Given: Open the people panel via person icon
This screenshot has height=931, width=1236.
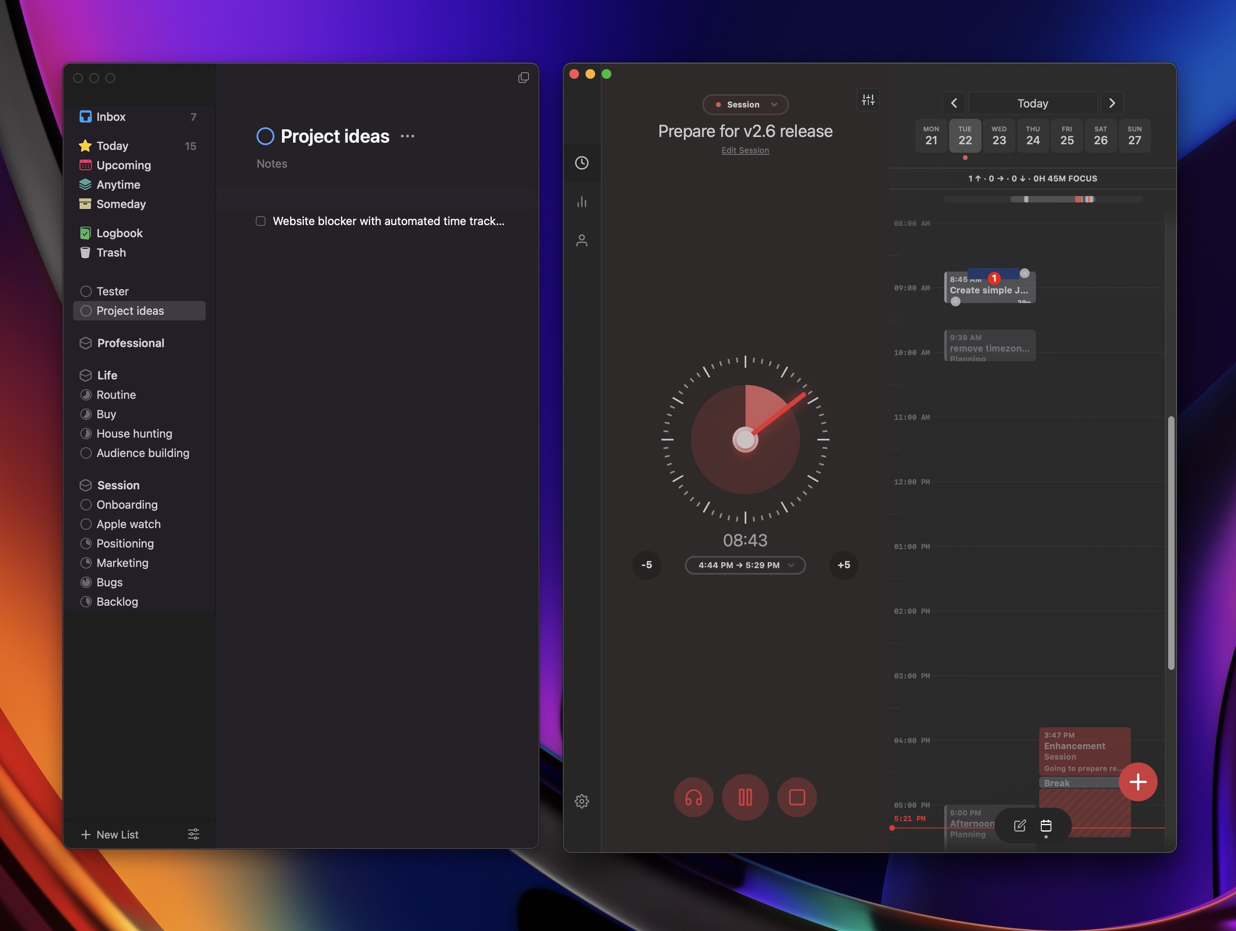Looking at the screenshot, I should (582, 241).
